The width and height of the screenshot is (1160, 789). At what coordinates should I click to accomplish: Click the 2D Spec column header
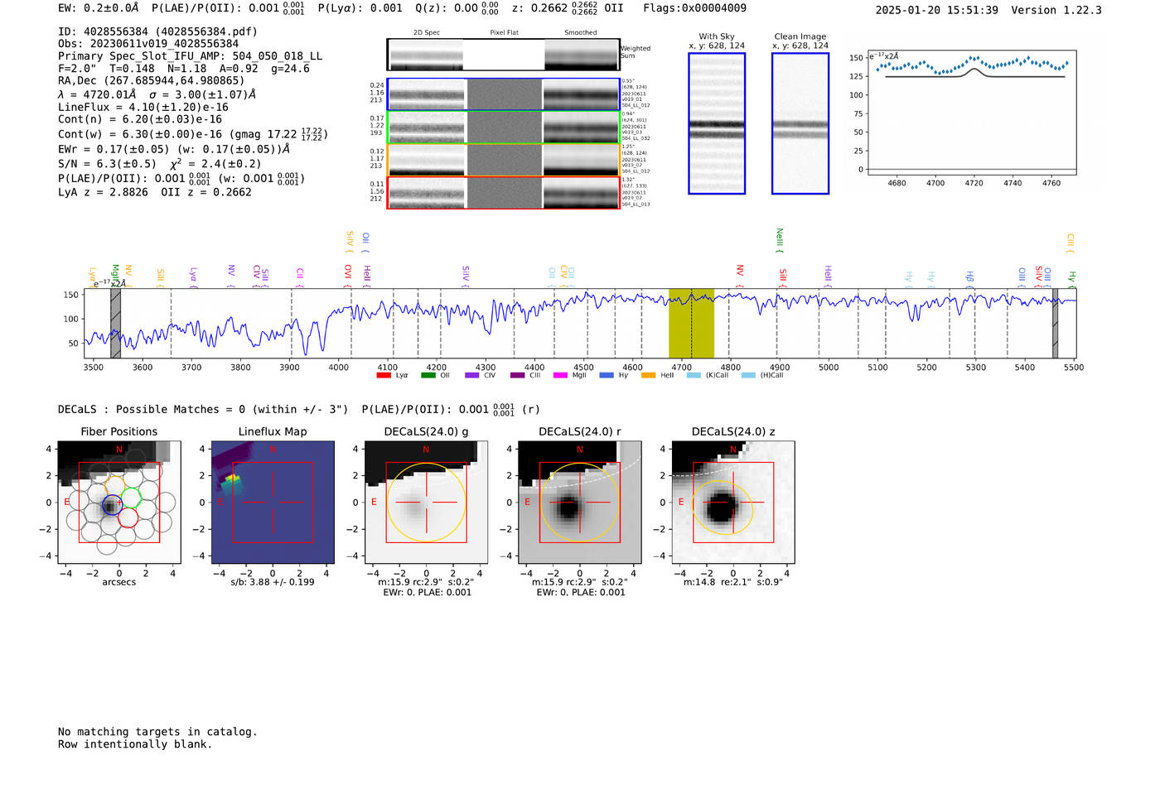tap(427, 33)
